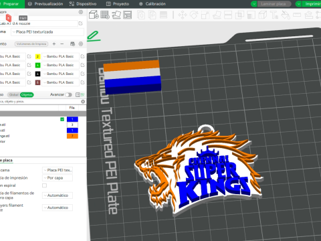The image size is (321, 241).
Task: Select the Text shape tool
Action: pos(274,15)
